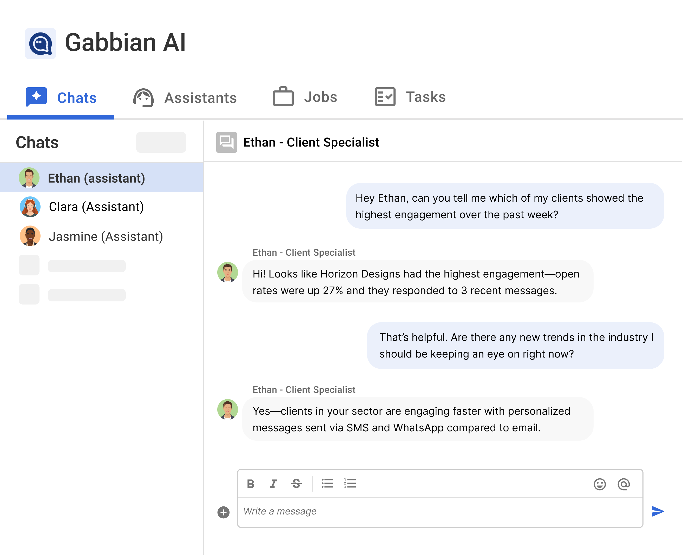Insert a numbered list
Viewport: 683px width, 555px height.
(350, 483)
